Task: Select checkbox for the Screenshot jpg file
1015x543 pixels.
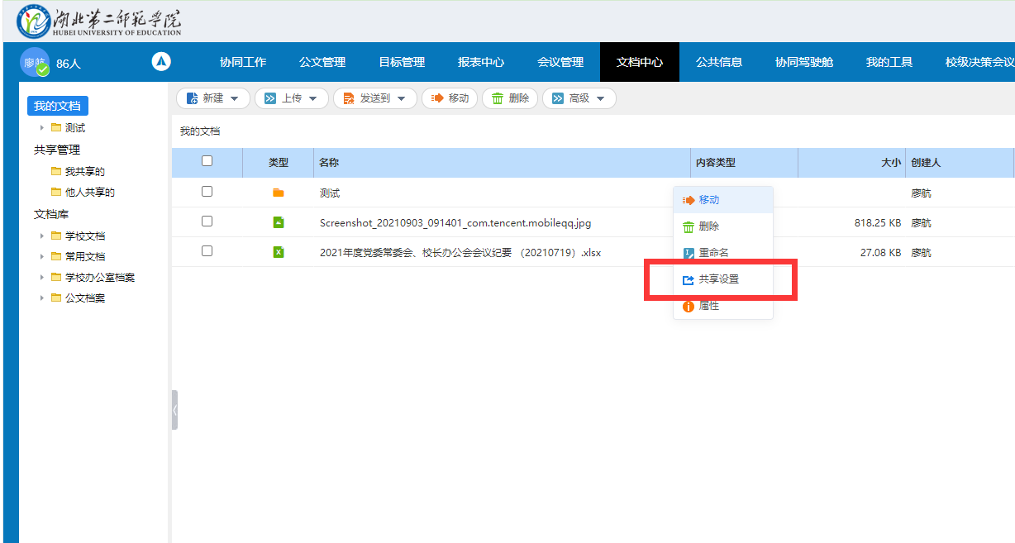Action: 207,221
